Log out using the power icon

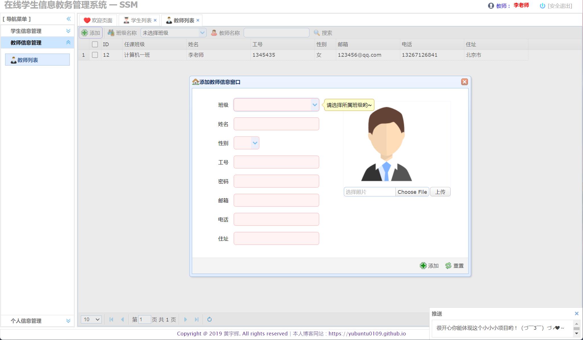[543, 5]
